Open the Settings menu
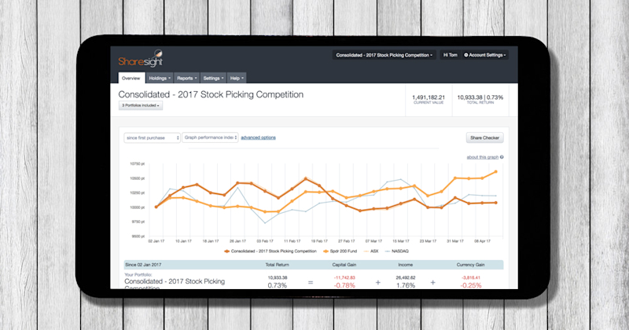Image resolution: width=629 pixels, height=330 pixels. click(x=213, y=79)
